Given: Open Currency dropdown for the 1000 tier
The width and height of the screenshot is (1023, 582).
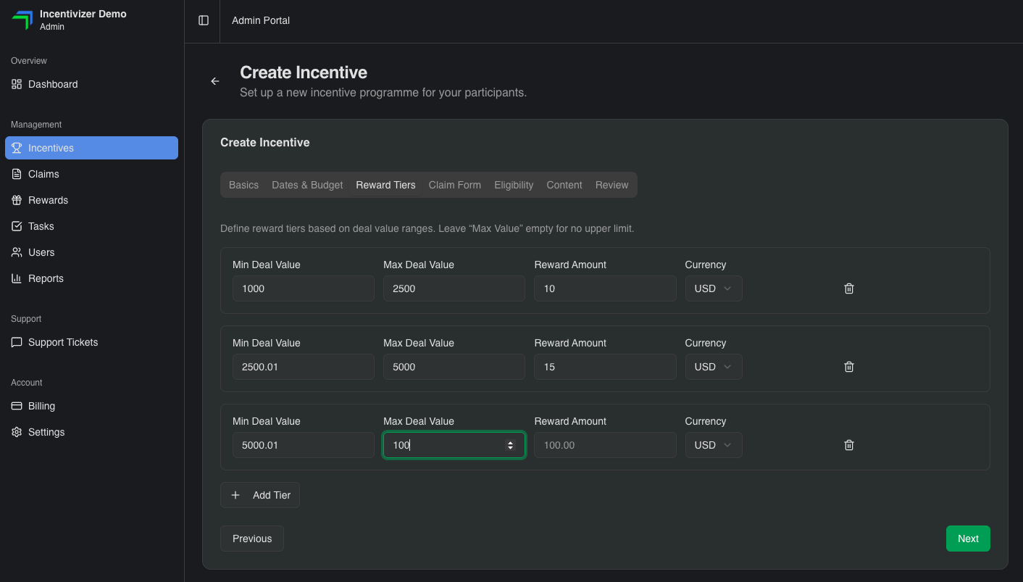Looking at the screenshot, I should tap(714, 288).
